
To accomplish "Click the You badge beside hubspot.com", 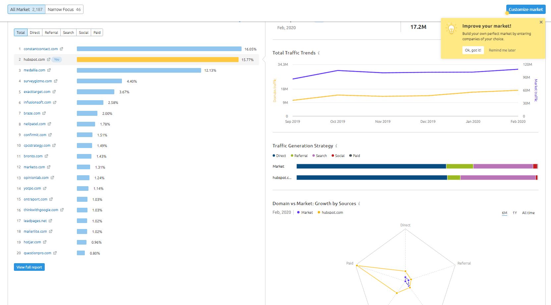I will 57,59.
